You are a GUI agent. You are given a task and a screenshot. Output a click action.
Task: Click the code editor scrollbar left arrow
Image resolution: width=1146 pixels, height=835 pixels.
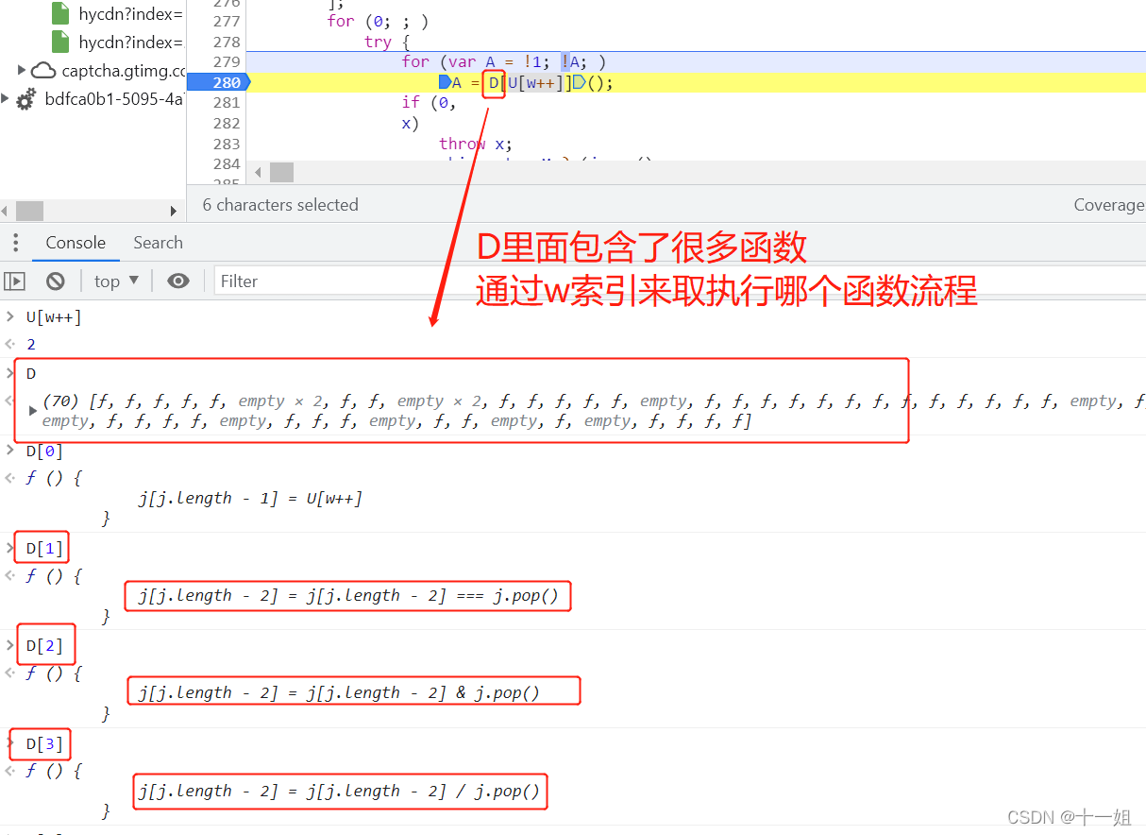[x=258, y=172]
